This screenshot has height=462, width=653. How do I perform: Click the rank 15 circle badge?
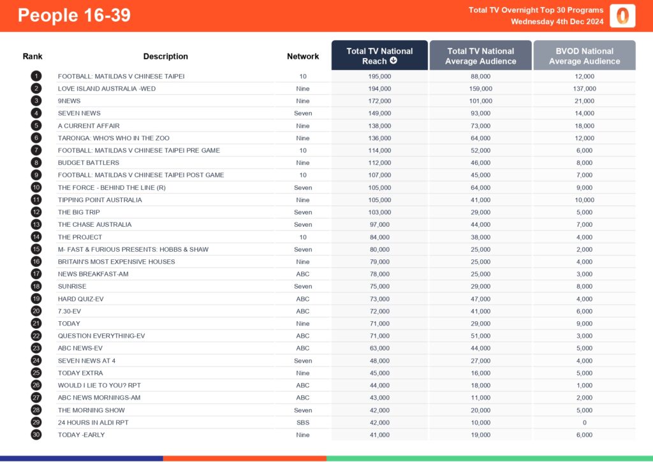[36, 249]
